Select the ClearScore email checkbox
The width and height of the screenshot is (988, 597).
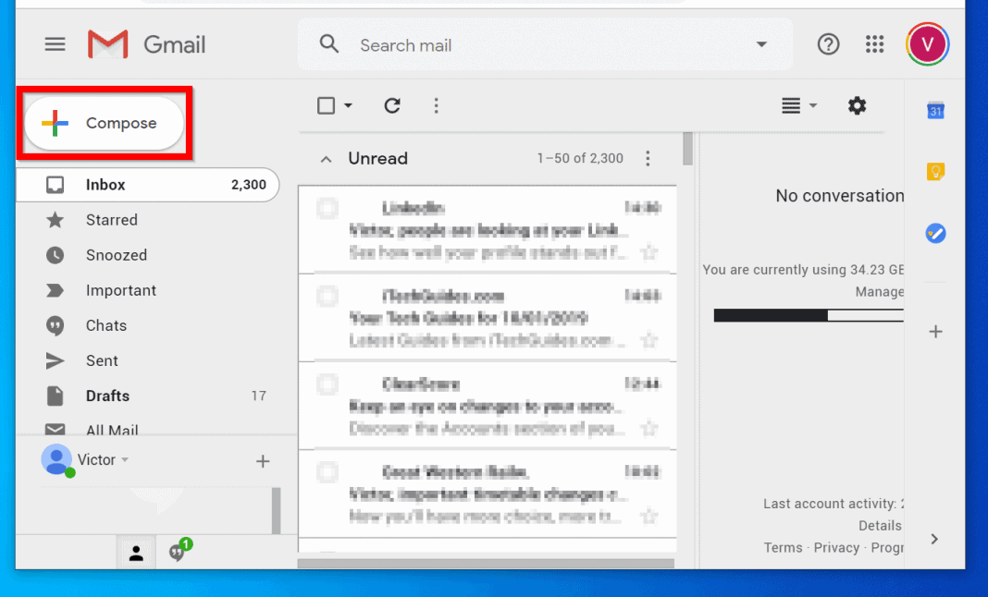pos(327,384)
